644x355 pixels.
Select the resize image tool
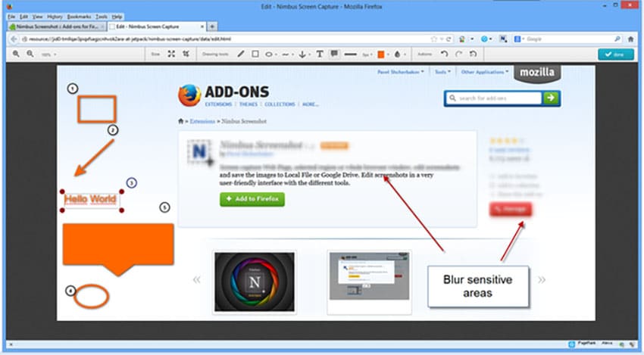(171, 54)
